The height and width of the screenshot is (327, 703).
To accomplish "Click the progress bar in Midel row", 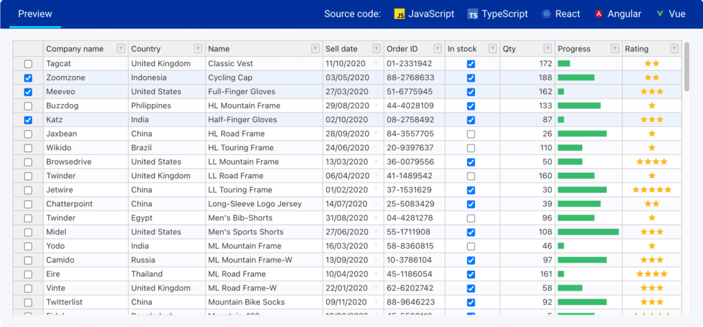I will click(588, 232).
